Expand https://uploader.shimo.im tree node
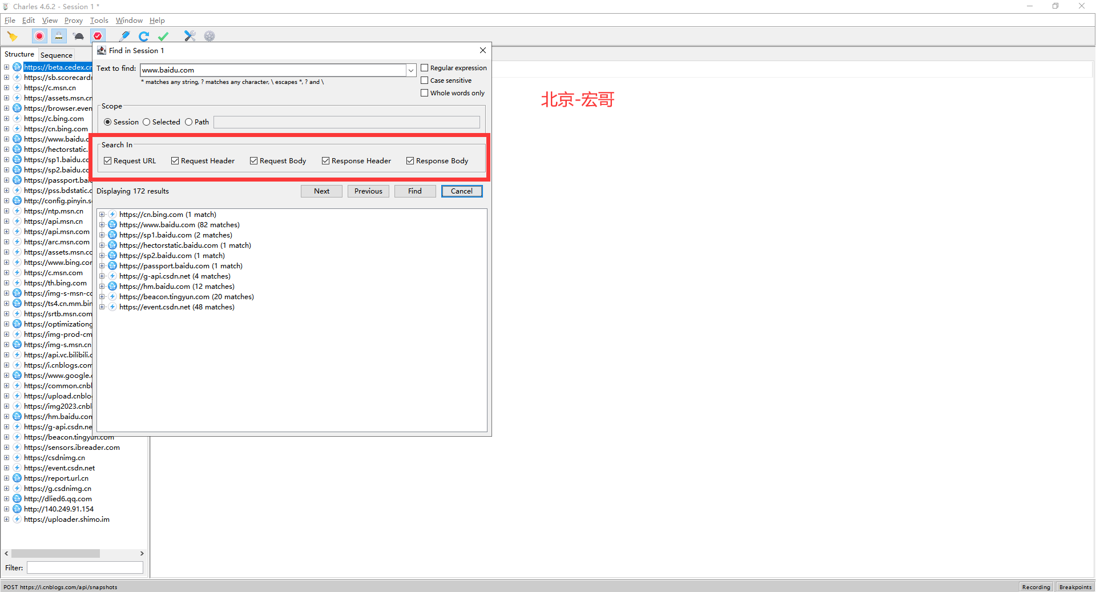The height and width of the screenshot is (592, 1096). [7, 519]
